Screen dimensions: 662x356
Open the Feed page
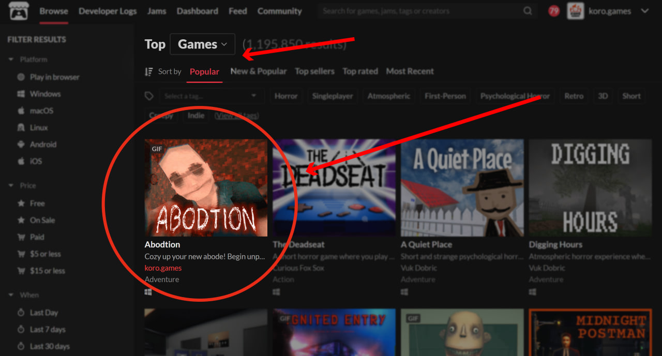[x=237, y=11]
